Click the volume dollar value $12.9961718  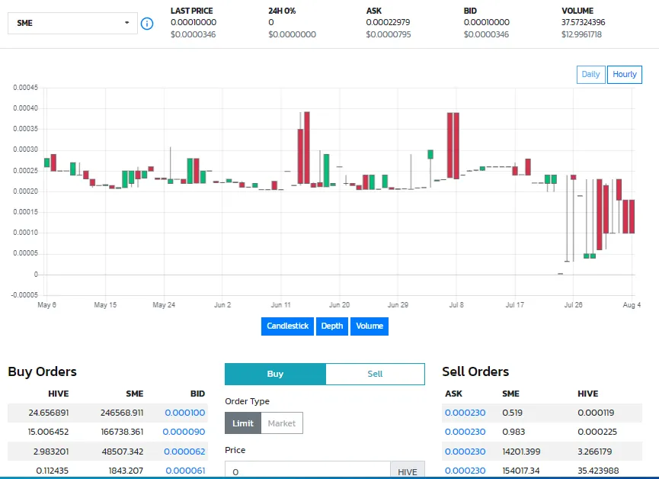point(581,34)
